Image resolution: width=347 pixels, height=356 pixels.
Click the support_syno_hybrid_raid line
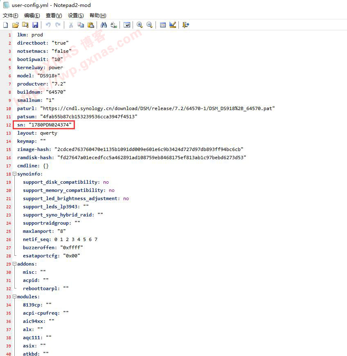pyautogui.click(x=63, y=215)
